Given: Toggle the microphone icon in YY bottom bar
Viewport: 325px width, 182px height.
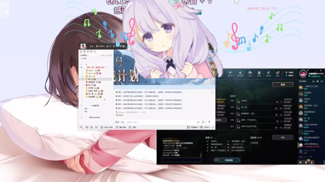Looking at the screenshot, I should click(91, 127).
